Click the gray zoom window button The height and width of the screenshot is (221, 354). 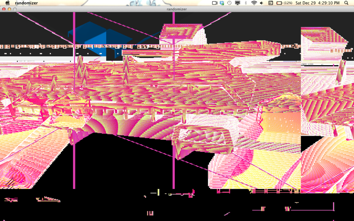pos(15,9)
